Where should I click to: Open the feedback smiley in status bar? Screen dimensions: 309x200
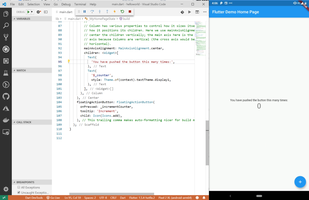point(197,198)
